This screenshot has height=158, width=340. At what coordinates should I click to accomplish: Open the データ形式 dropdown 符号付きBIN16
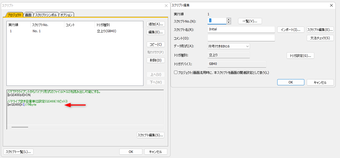click(229, 46)
